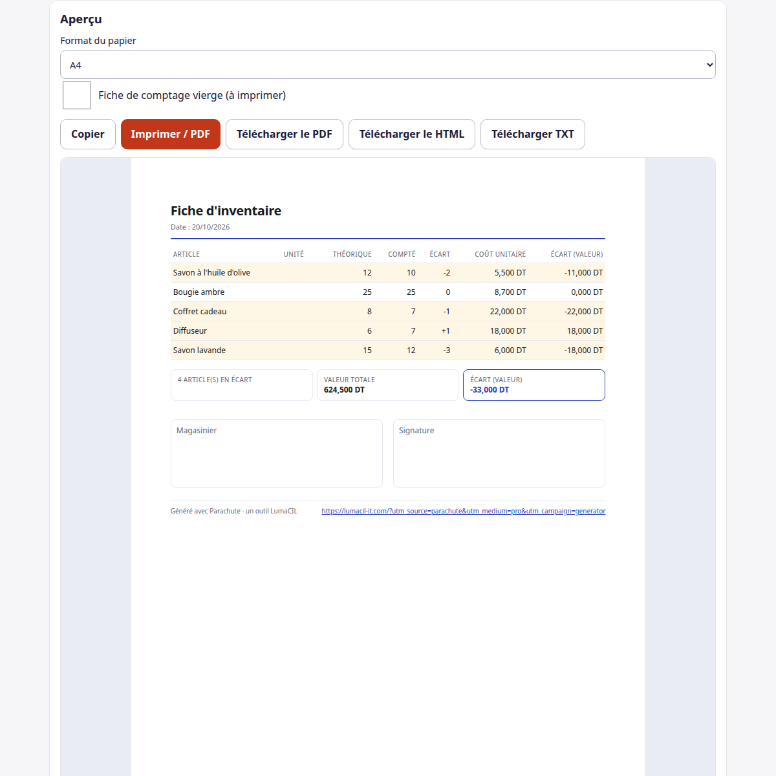Select the Diffuseur article cell

point(190,331)
